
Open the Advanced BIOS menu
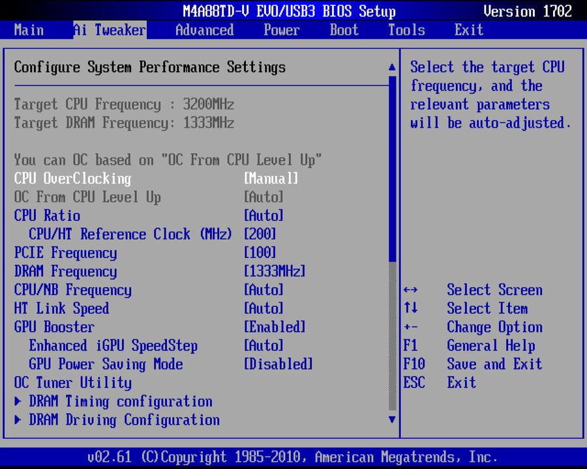204,30
